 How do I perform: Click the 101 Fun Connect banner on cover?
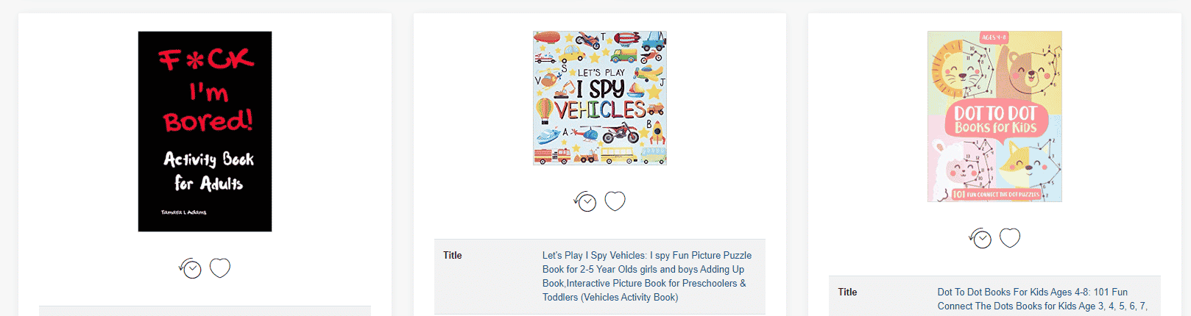click(996, 194)
